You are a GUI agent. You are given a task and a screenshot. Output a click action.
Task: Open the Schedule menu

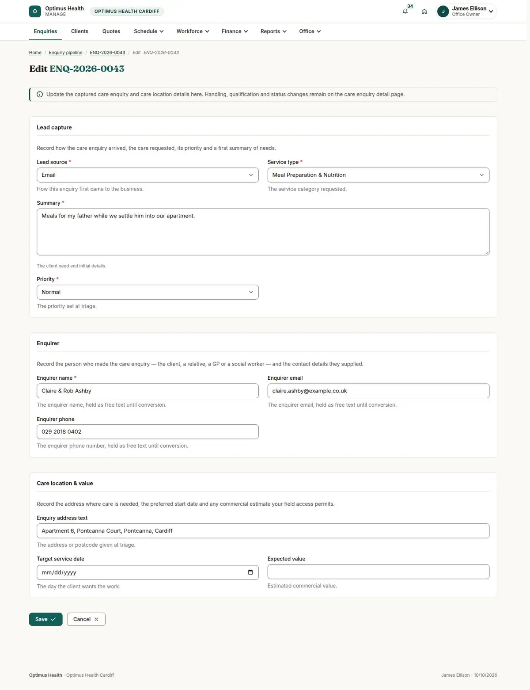[x=149, y=31]
